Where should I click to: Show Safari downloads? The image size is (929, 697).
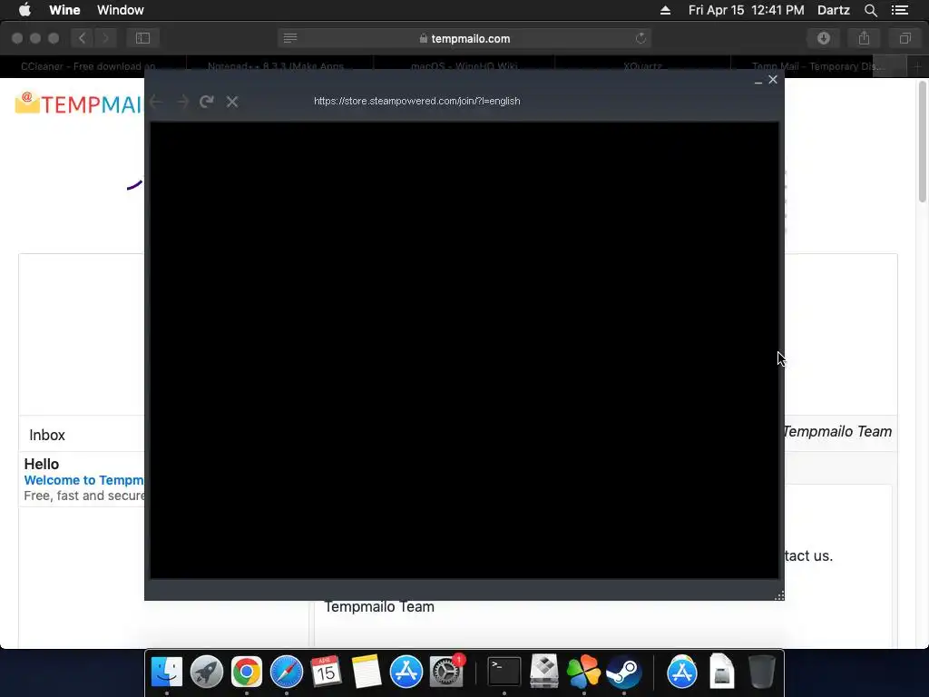coord(824,38)
